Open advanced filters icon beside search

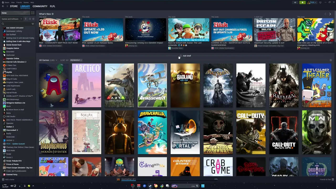[33, 24]
